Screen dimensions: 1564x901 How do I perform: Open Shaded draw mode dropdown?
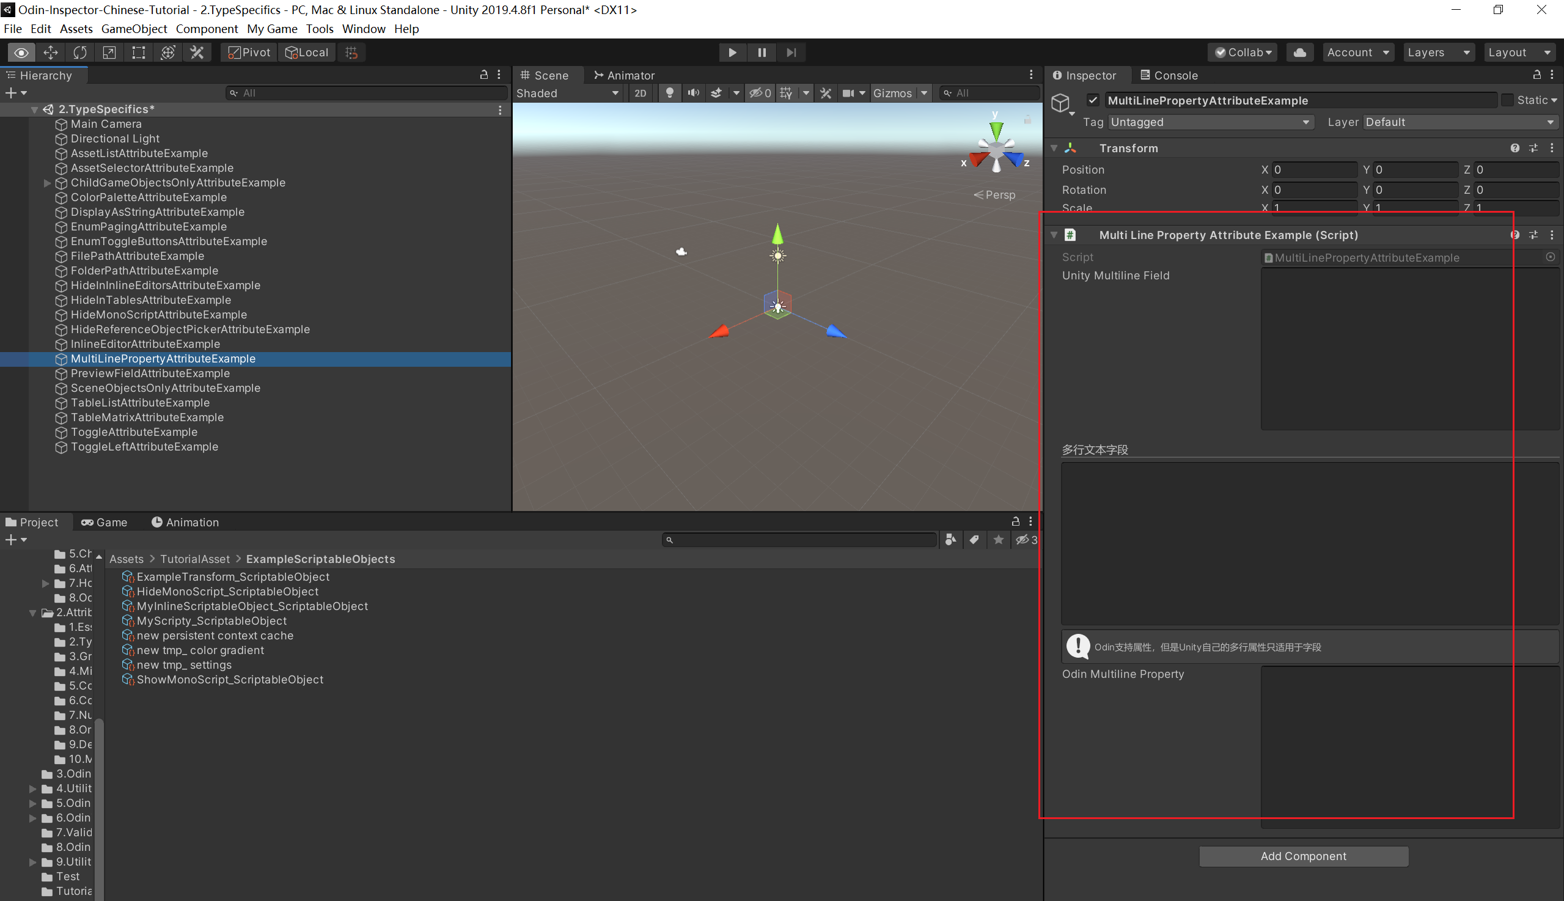[x=567, y=93]
